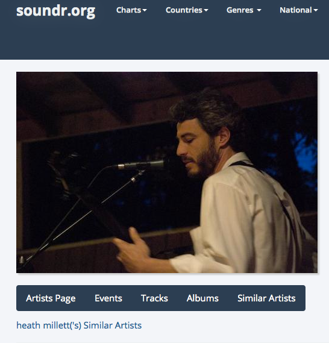Open the heath millett artist photo
This screenshot has width=329, height=343.
point(167,172)
